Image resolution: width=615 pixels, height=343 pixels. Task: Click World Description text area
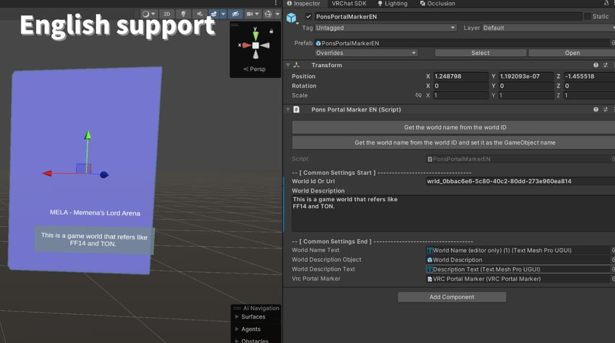click(x=453, y=213)
